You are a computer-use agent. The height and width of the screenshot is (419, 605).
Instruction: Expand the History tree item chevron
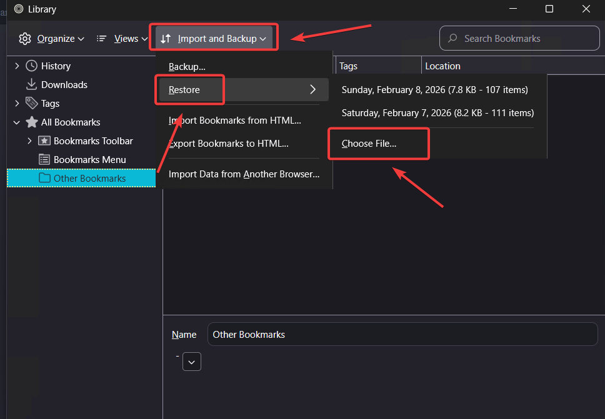(17, 66)
